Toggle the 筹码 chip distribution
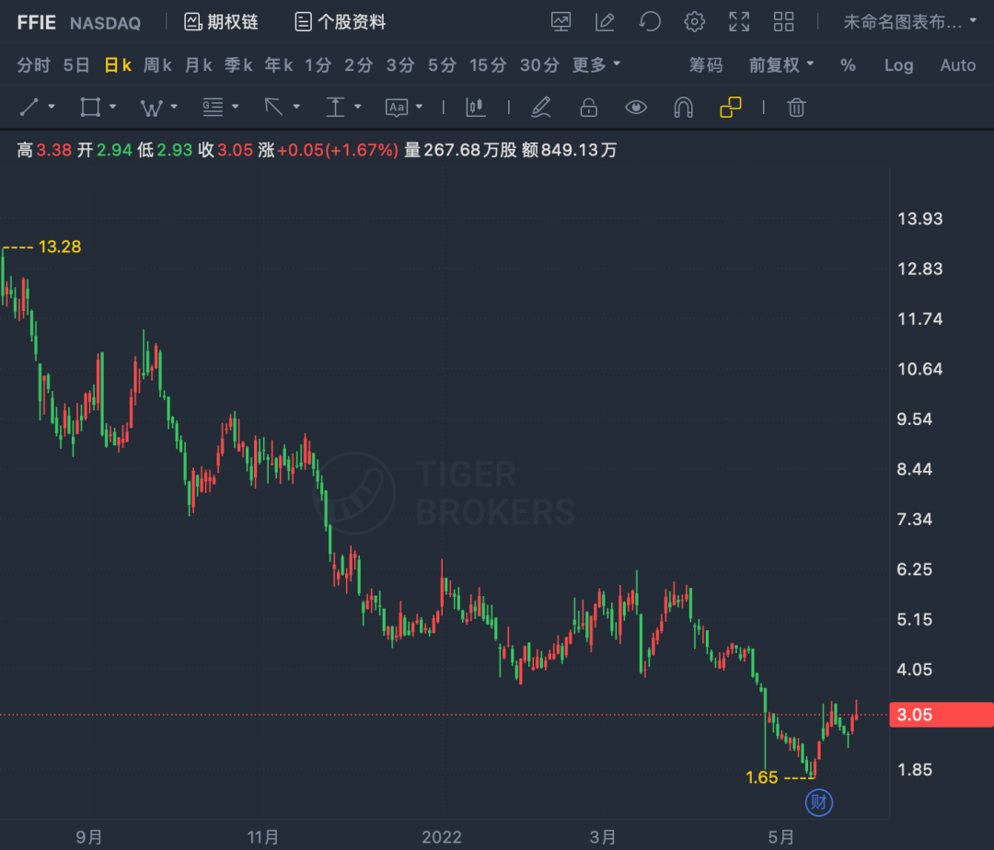 (706, 64)
